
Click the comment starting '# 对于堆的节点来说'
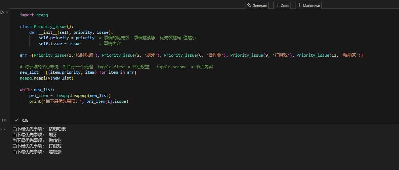[x=117, y=67]
